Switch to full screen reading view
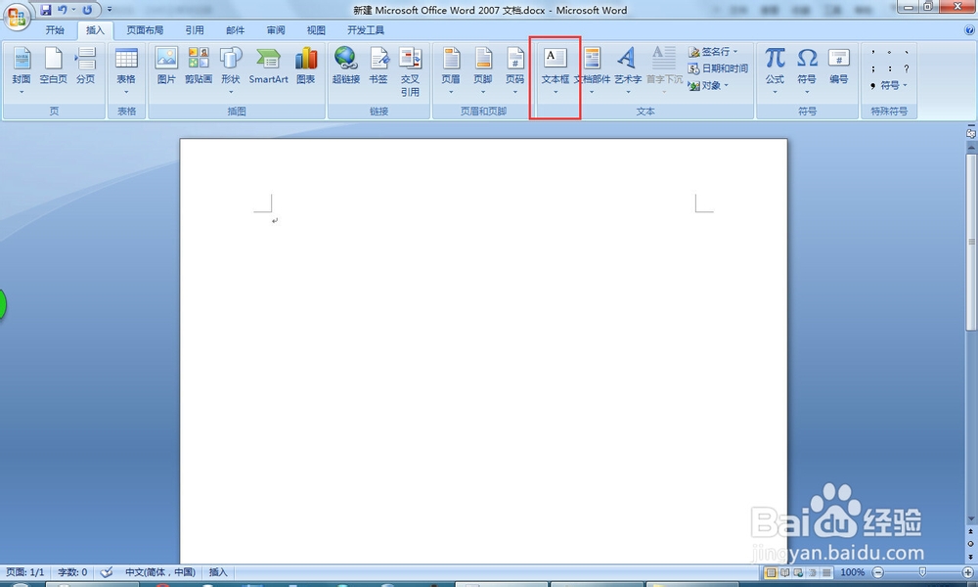This screenshot has width=978, height=587. click(784, 572)
